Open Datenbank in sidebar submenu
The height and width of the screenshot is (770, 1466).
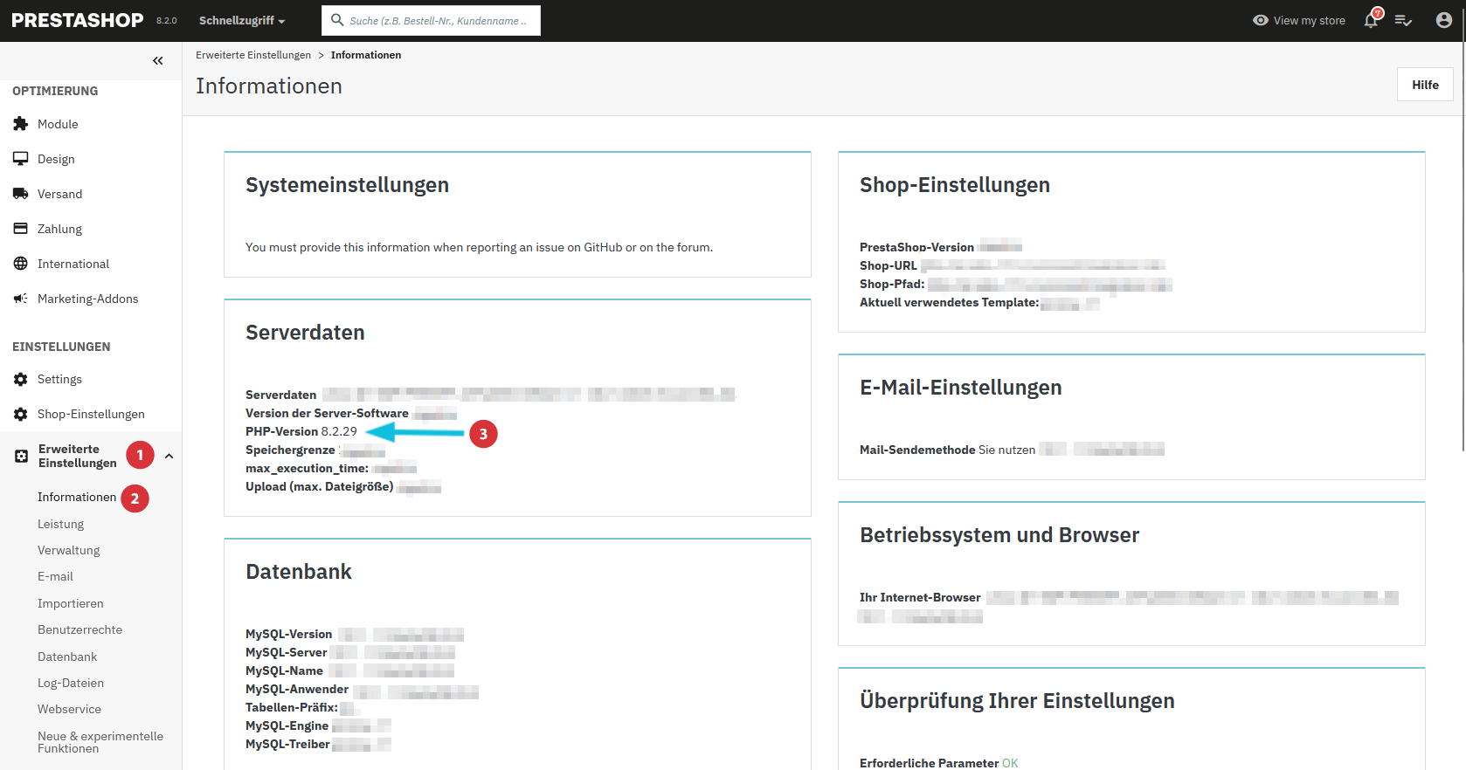[67, 657]
